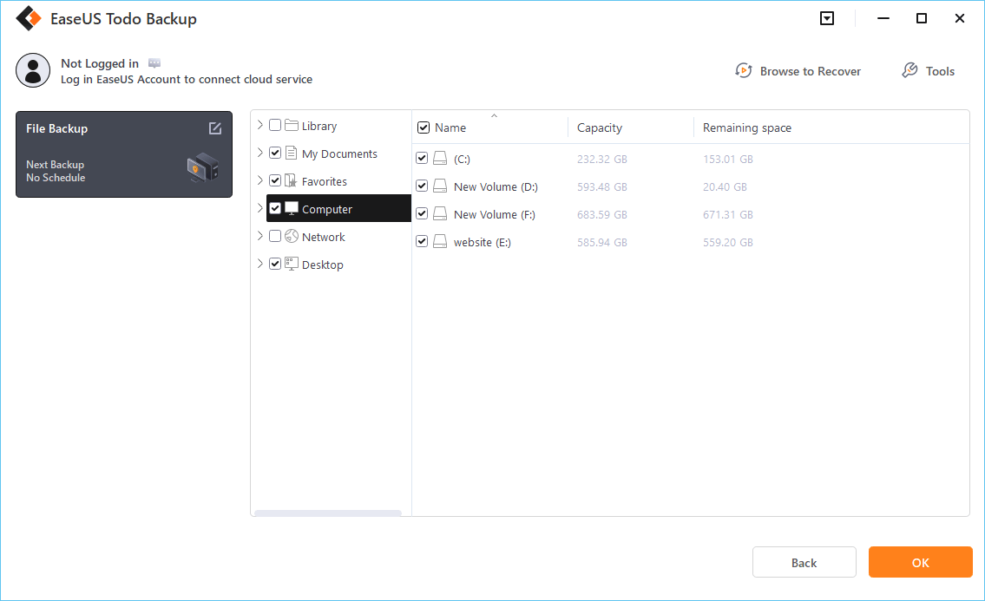Uncheck the New Volume (F:) checkbox
This screenshot has width=985, height=601.
point(422,213)
